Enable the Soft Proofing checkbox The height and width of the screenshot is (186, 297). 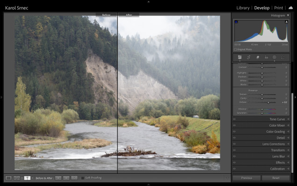point(83,178)
